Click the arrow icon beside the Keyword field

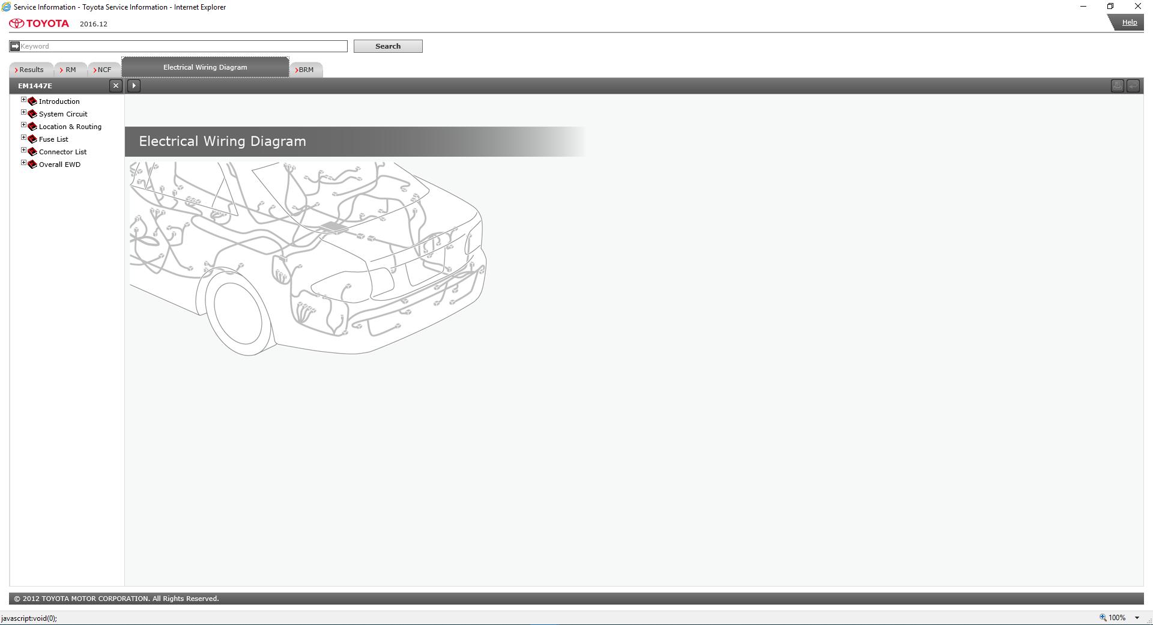[15, 46]
